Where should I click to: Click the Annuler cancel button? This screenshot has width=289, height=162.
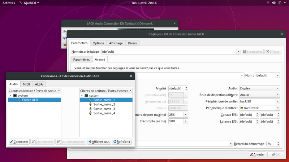click(x=257, y=154)
